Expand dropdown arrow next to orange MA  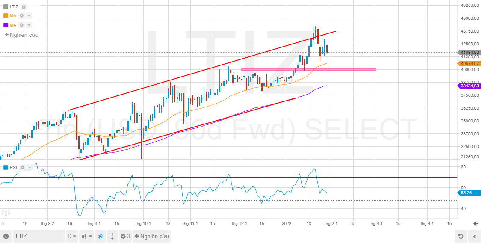pyautogui.click(x=29, y=16)
